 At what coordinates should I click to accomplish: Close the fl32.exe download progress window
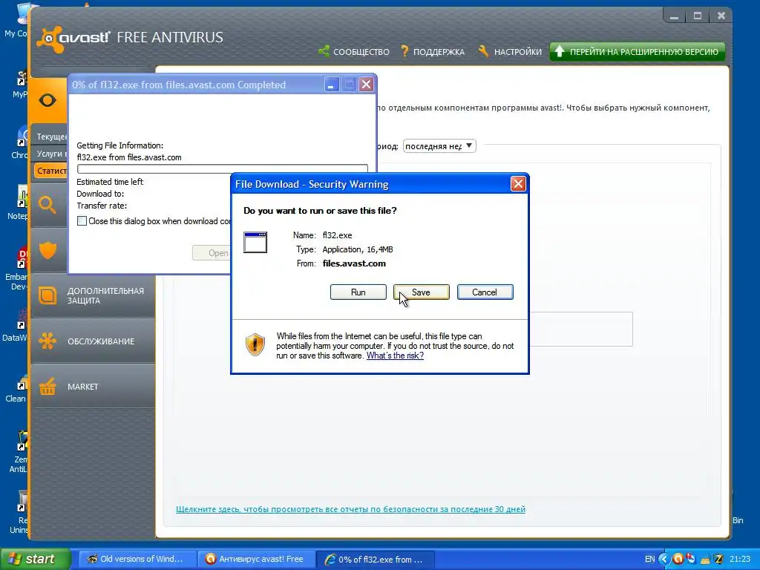pos(367,85)
